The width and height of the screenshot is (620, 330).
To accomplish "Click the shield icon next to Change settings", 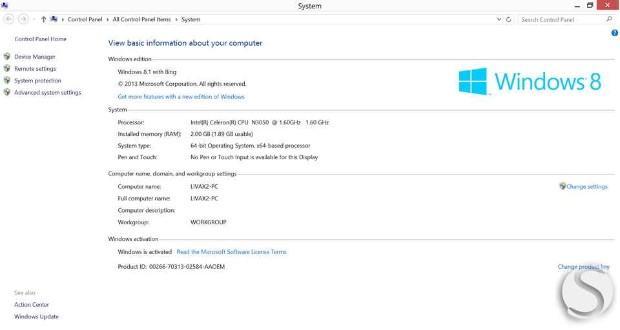I will click(563, 186).
